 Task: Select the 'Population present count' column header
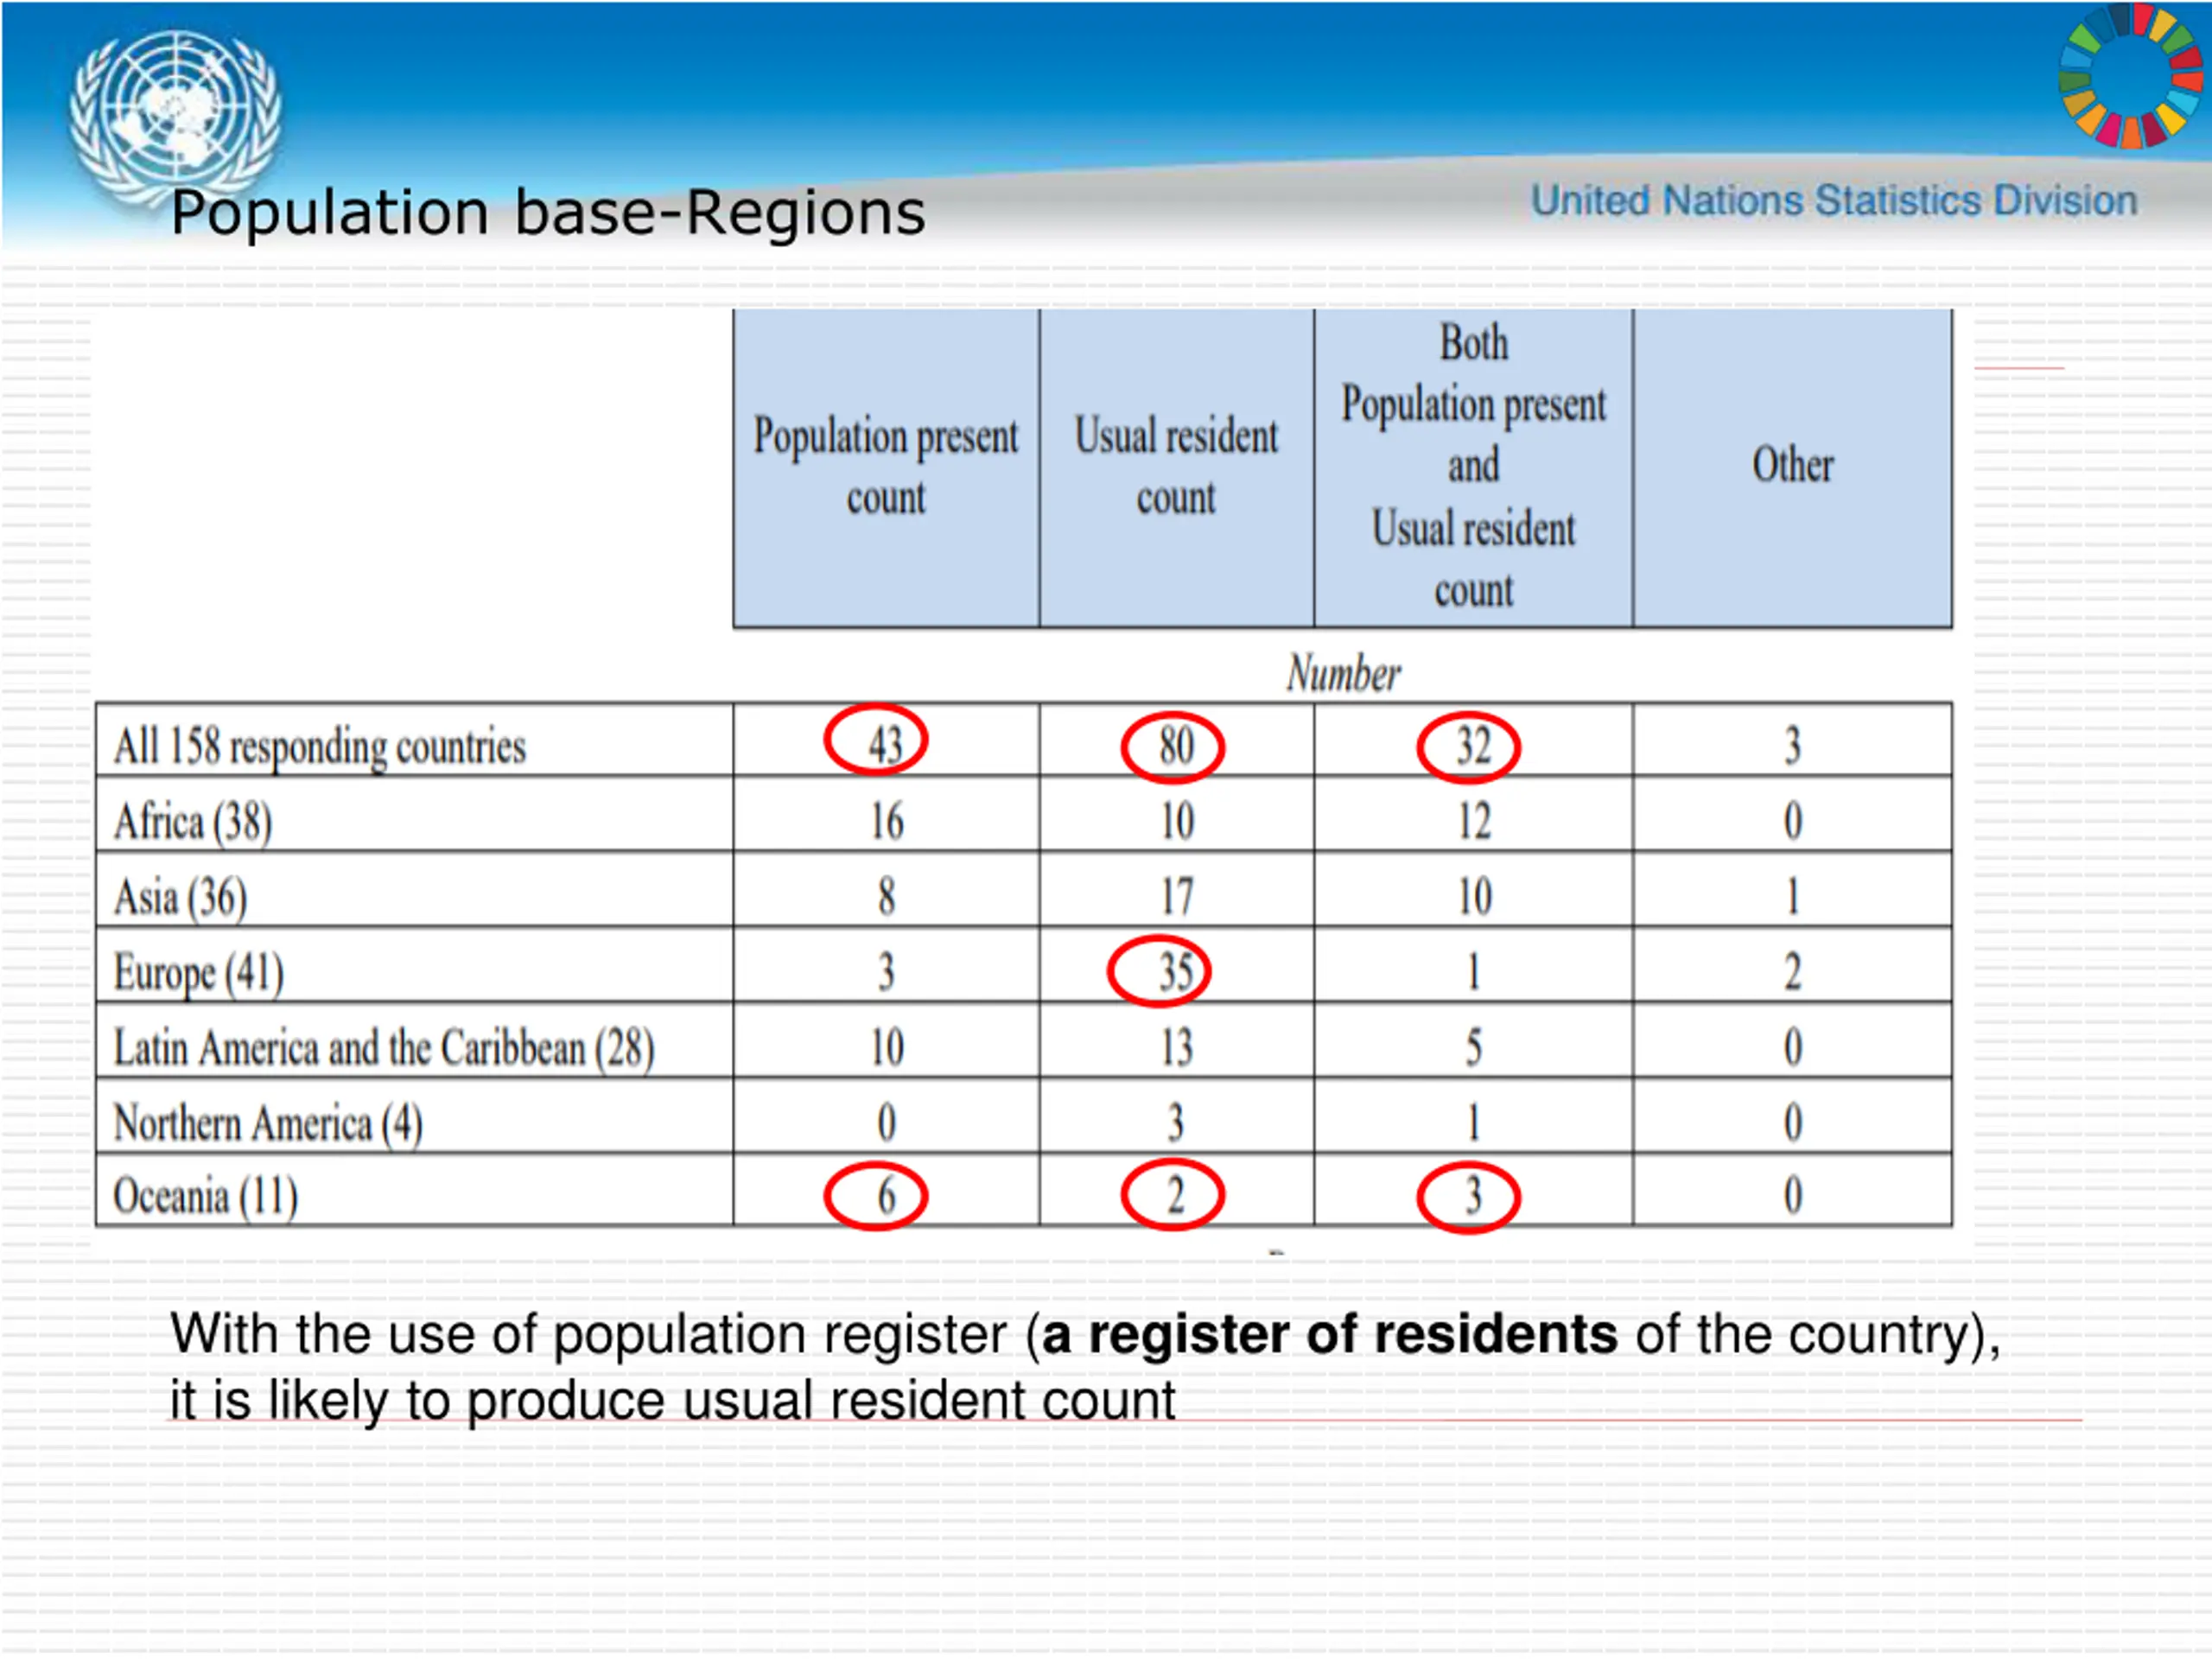coord(886,467)
